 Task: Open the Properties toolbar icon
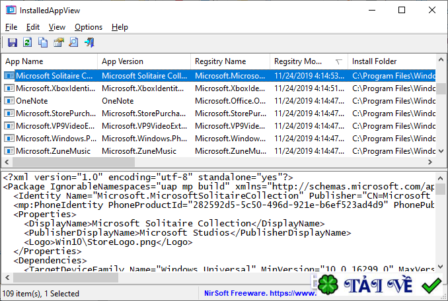[59, 42]
